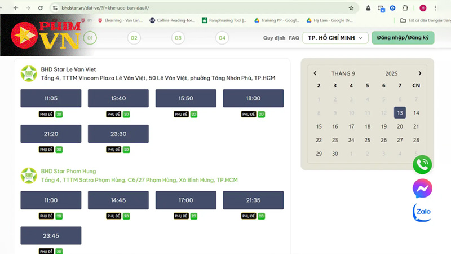Open the browser extensions puzzle icon
The width and height of the screenshot is (451, 254).
tap(404, 8)
